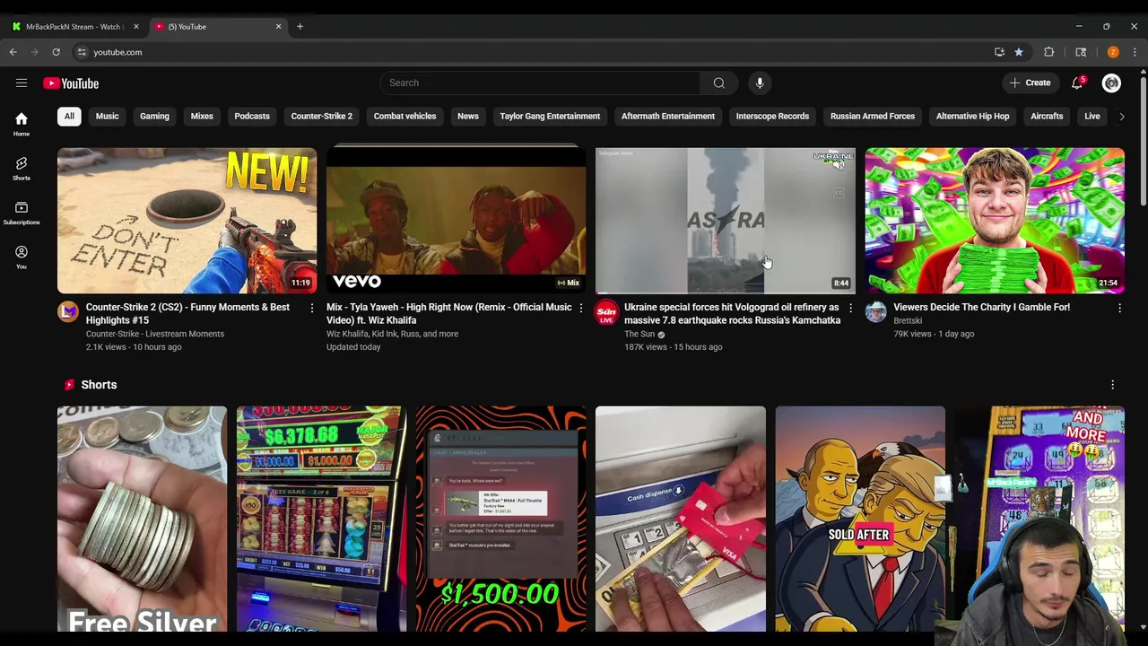Image resolution: width=1148 pixels, height=646 pixels.
Task: Reload the page in browser
Action: (x=56, y=52)
